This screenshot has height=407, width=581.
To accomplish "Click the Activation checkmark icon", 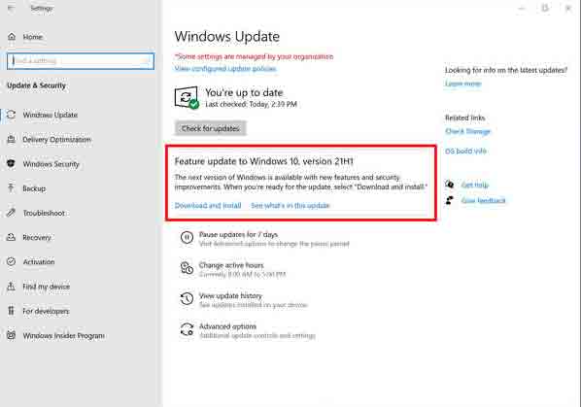I will point(11,261).
